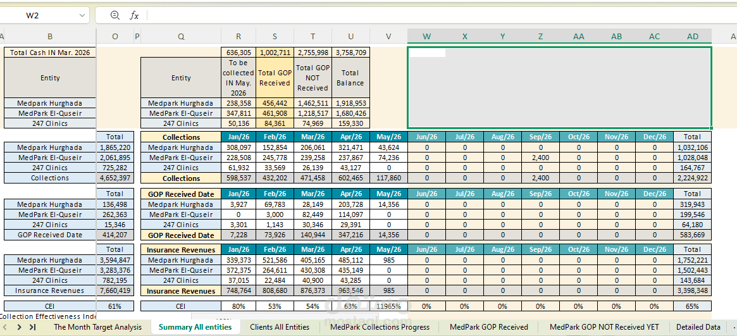
Task: Open the Name Box dropdown arrow
Action: [82, 16]
